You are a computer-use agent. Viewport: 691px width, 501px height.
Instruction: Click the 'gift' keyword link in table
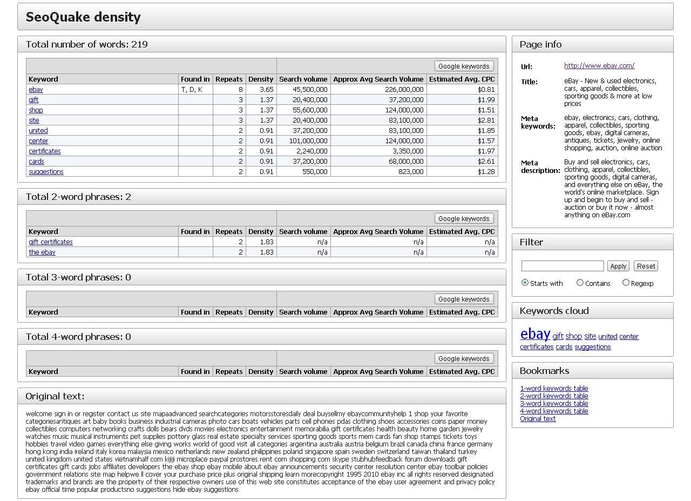point(33,100)
